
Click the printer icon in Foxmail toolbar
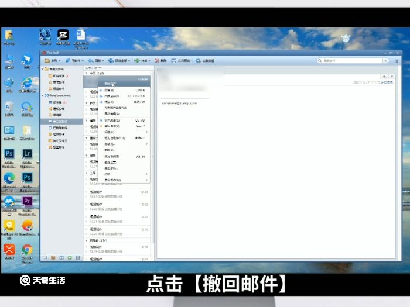(x=173, y=61)
